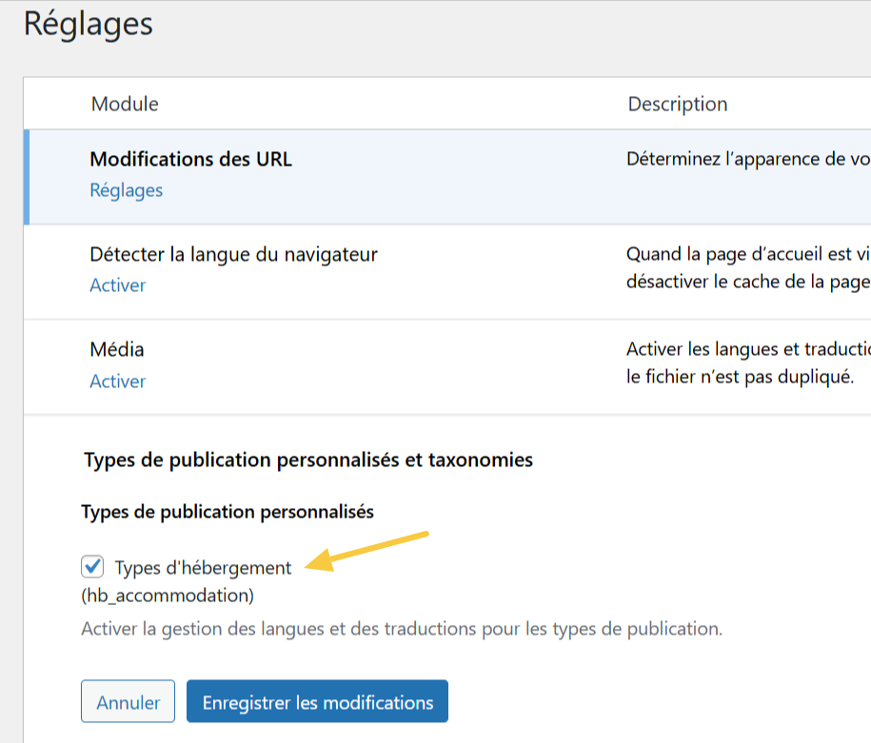The width and height of the screenshot is (871, 743).
Task: Click the Détecter la langue du navigateur title
Action: [233, 254]
